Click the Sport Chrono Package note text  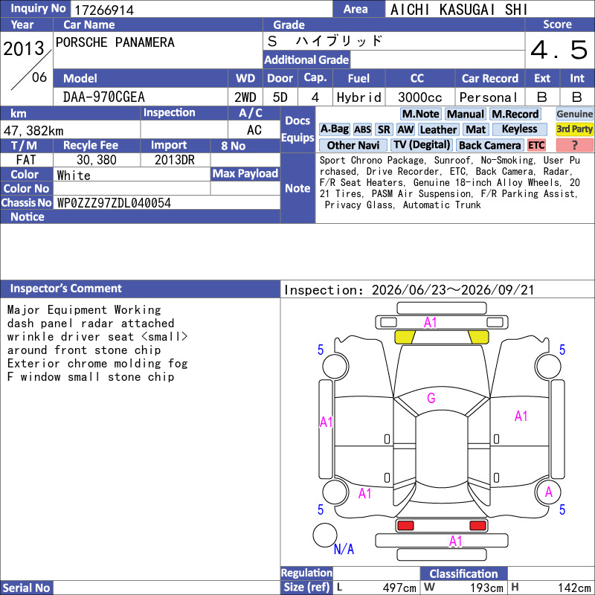click(x=372, y=161)
